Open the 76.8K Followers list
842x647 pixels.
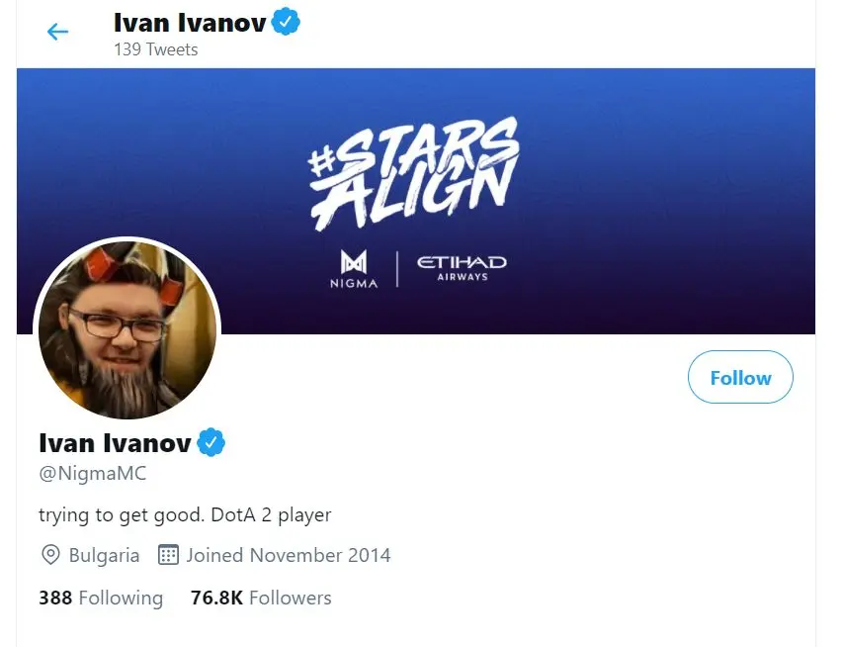261,598
